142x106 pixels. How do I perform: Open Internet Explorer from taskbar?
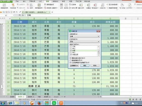tap(10, 103)
